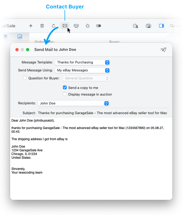Click the clock-with-rocket scheduler icon
183x215 pixels.
(x=135, y=26)
